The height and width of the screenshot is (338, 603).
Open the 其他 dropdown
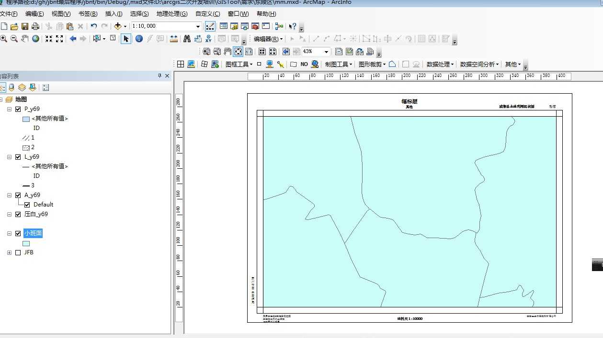click(x=513, y=64)
